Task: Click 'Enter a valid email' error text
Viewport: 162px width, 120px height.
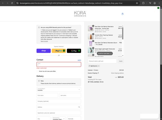Action: coord(42,68)
